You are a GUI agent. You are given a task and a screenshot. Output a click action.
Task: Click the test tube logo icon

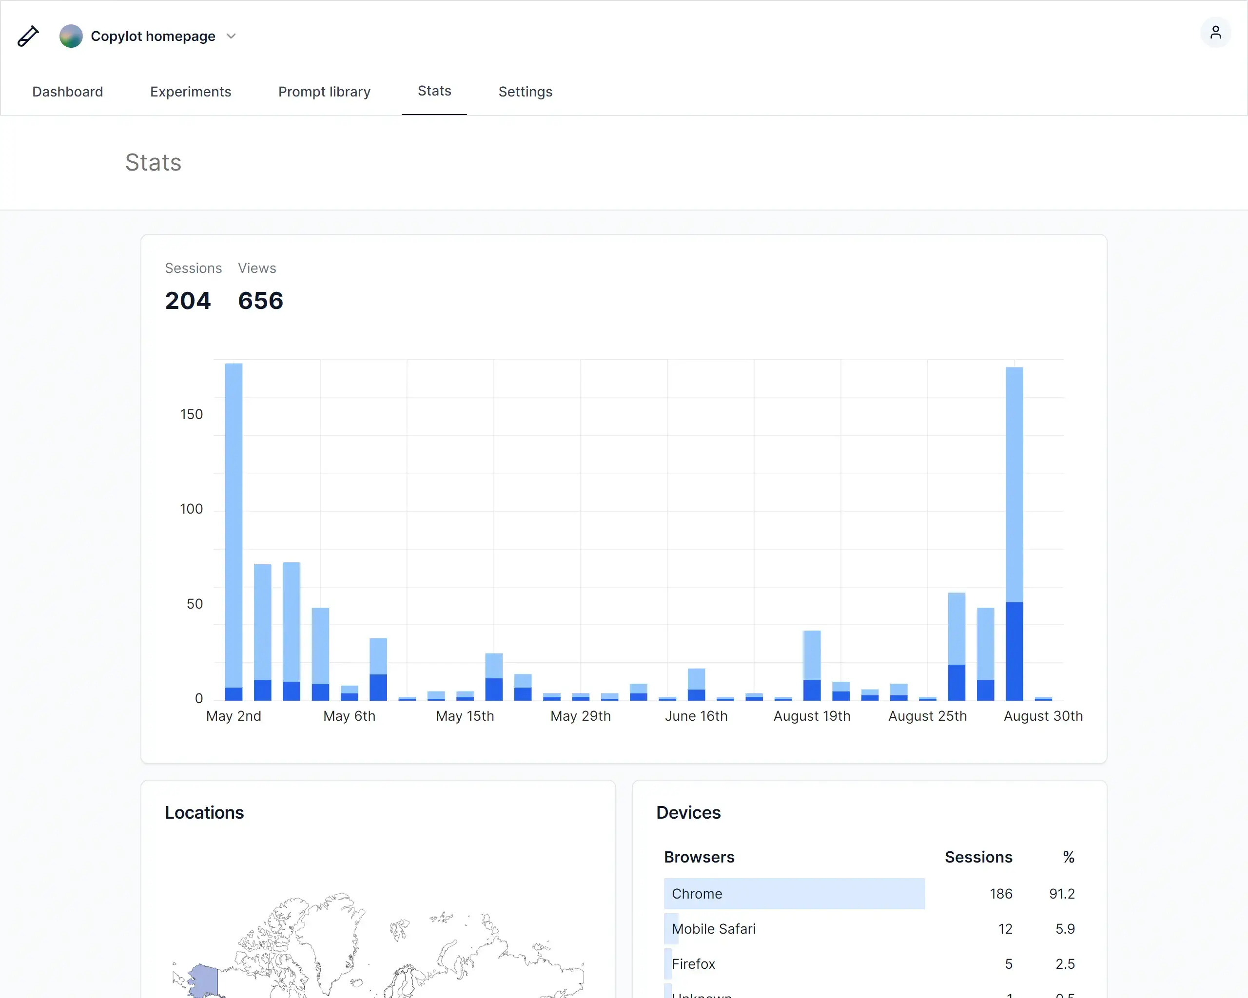(28, 36)
